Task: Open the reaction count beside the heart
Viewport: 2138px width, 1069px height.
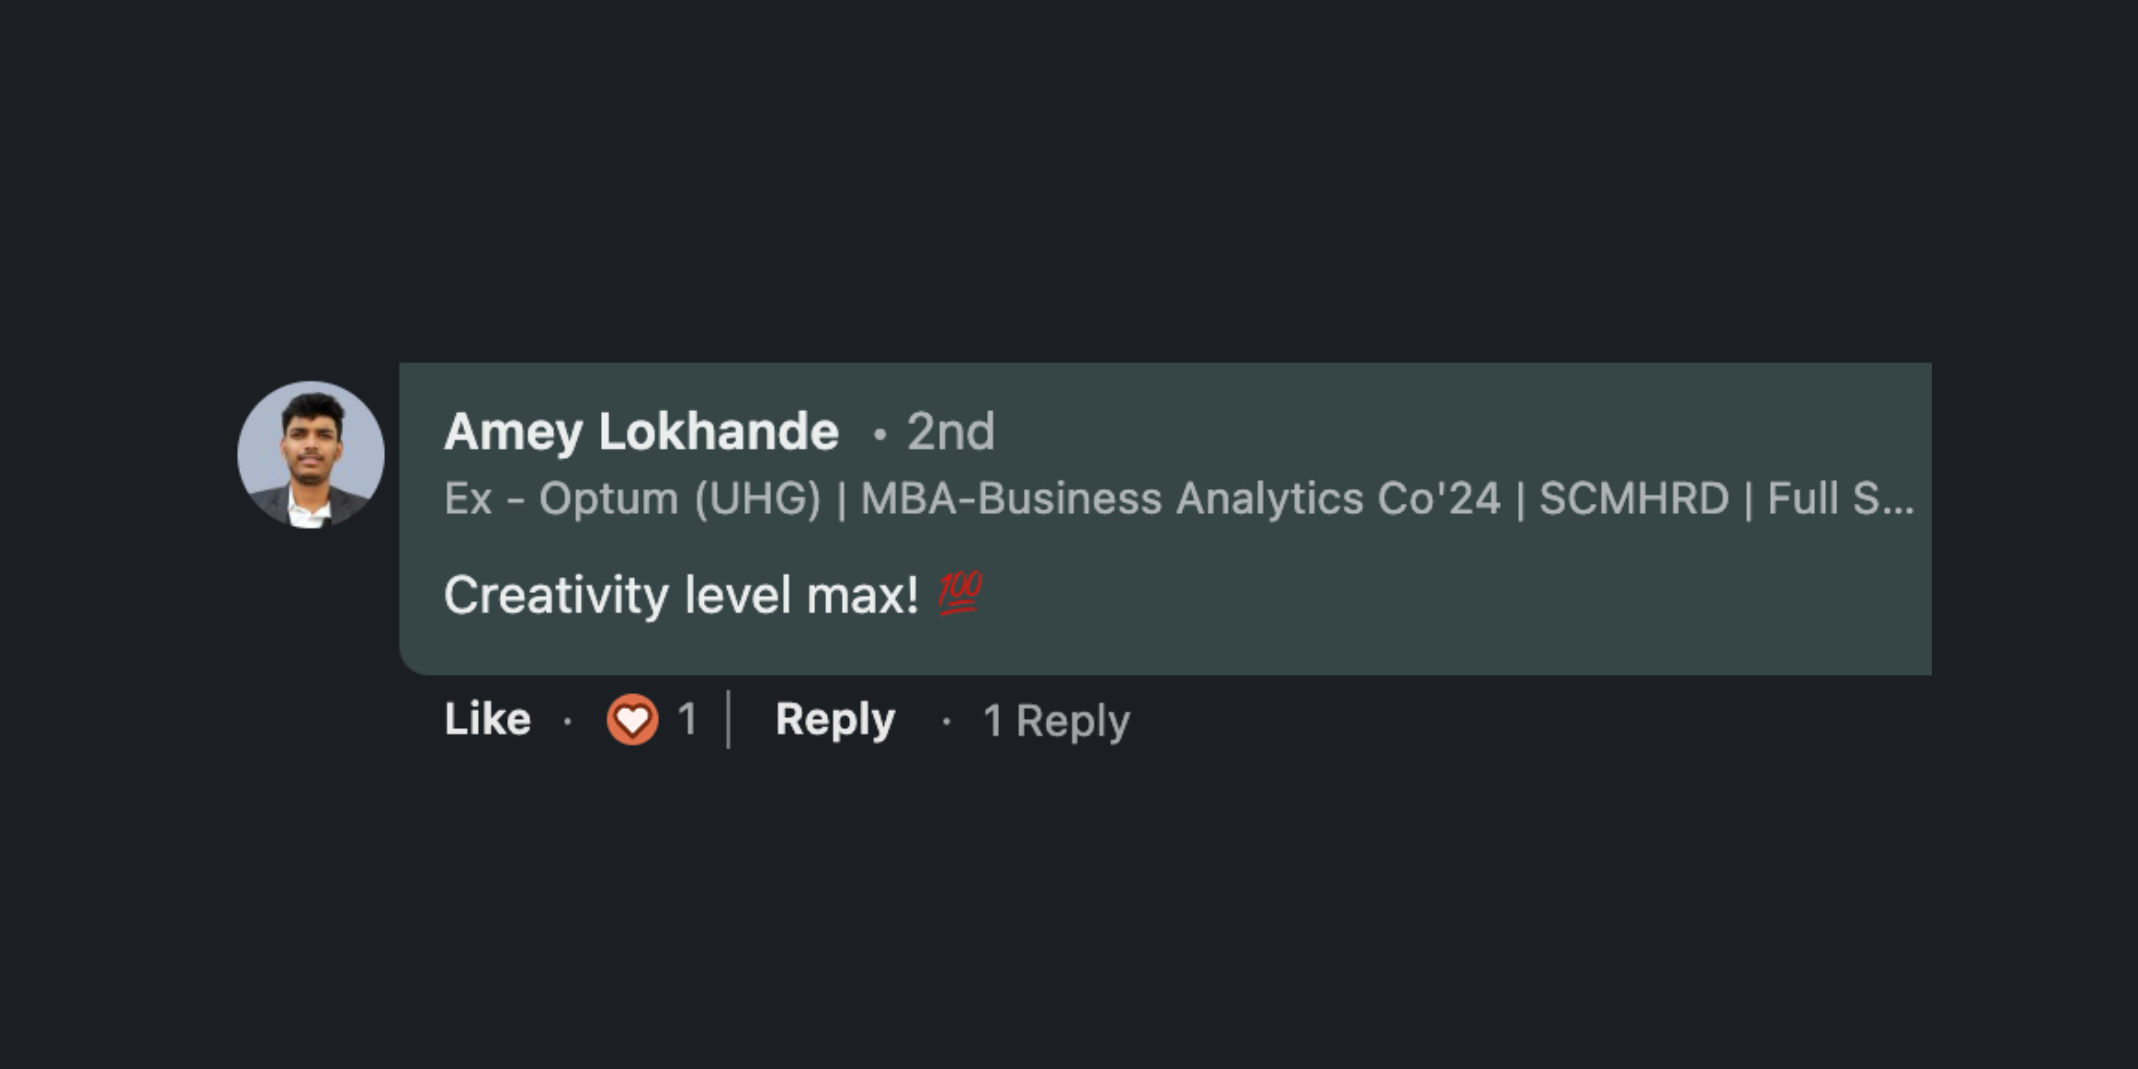Action: pos(686,719)
